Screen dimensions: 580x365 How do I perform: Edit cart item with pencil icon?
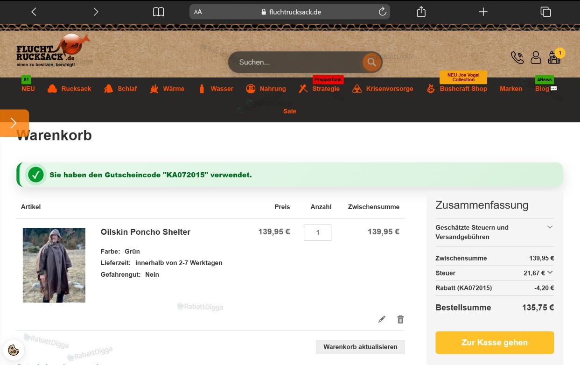pyautogui.click(x=382, y=319)
